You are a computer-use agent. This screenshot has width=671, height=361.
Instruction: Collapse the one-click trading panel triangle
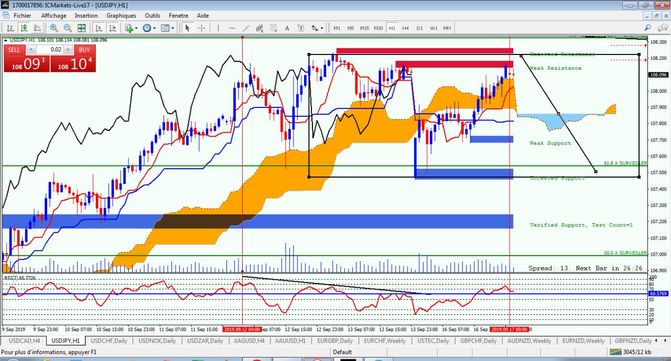[x=5, y=40]
